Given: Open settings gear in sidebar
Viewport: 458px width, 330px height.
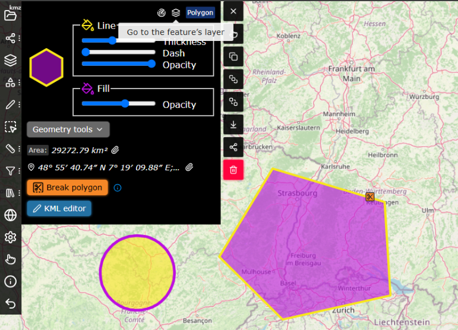Looking at the screenshot, I should tap(10, 237).
